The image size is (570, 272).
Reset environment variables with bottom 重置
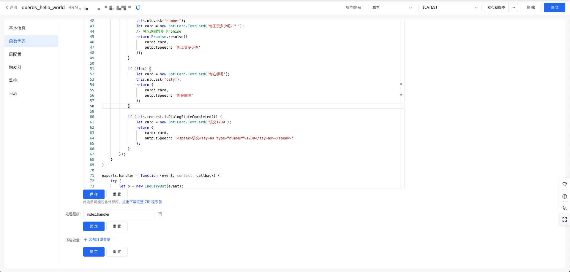(117, 252)
